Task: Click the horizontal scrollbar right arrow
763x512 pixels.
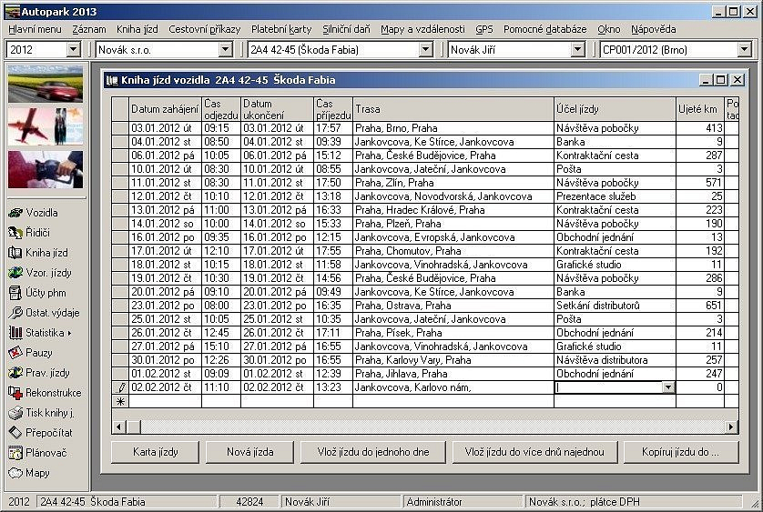Action: [732, 427]
